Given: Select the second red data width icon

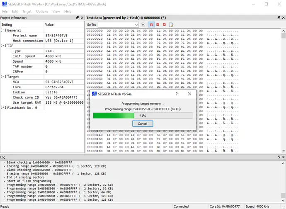Looking at the screenshot, I should pos(158,25).
